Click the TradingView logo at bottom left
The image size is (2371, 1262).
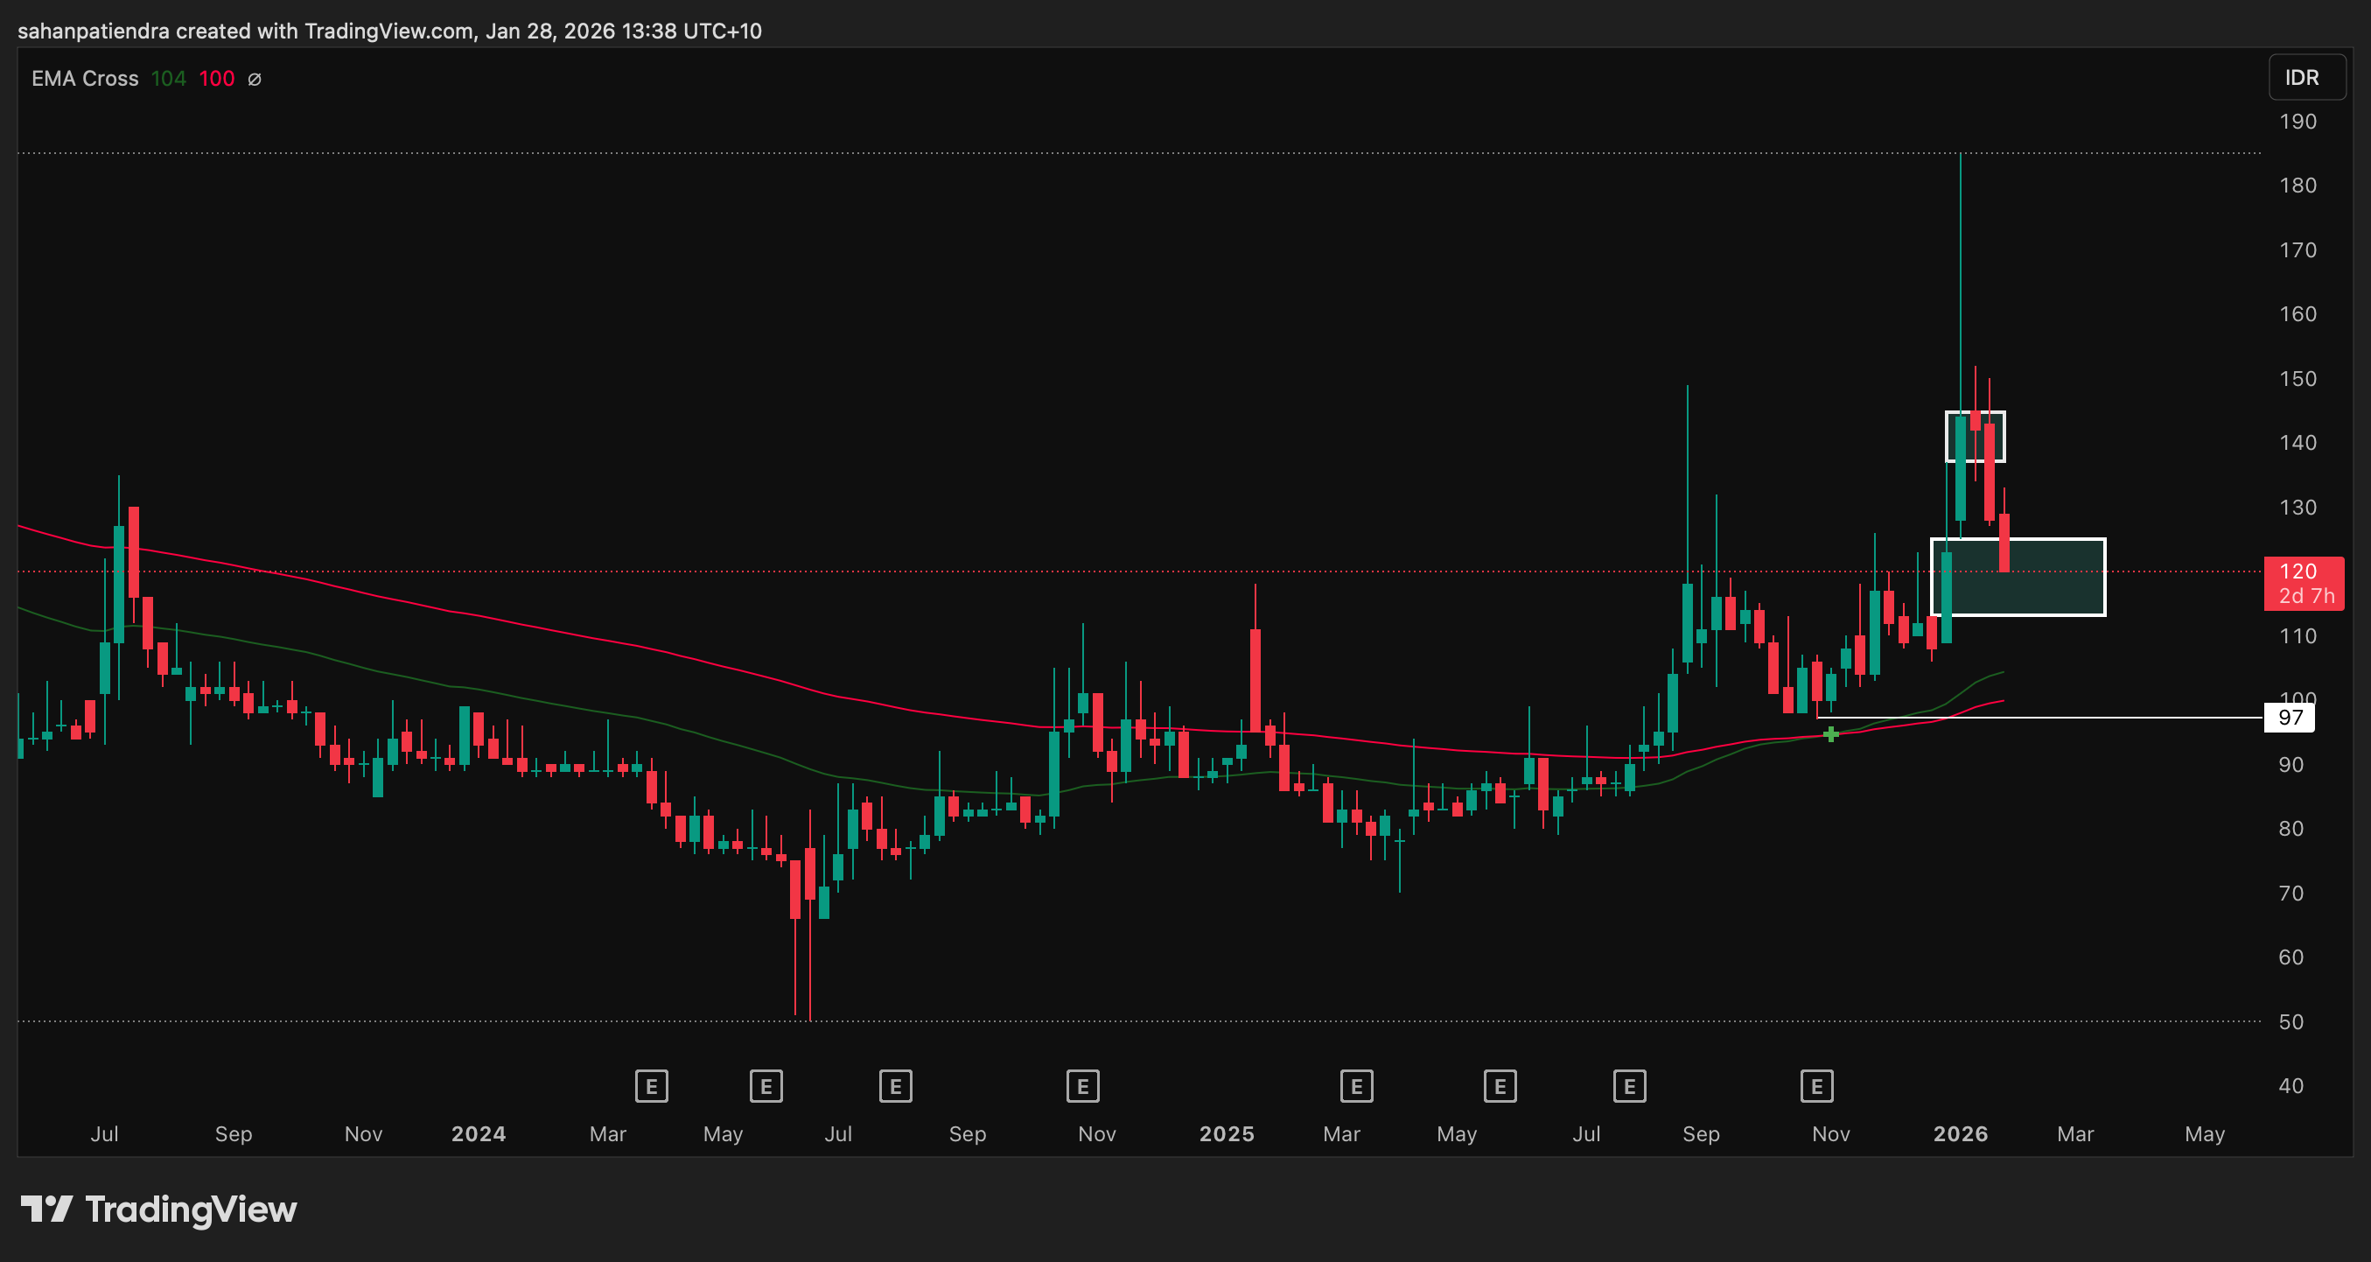(x=158, y=1209)
